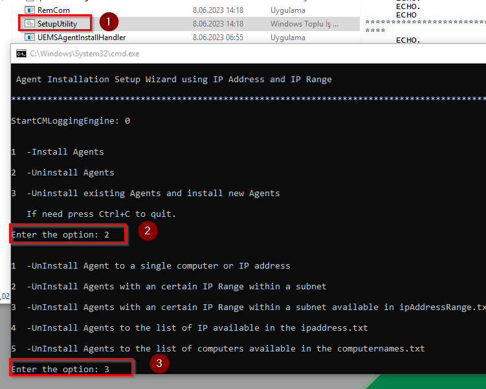
Task: Click the SetupUtility modified date 8.06.2023 14:18
Action: point(218,24)
